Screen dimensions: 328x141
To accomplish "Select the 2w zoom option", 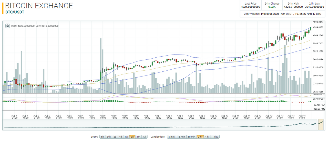I will (x=132, y=137).
